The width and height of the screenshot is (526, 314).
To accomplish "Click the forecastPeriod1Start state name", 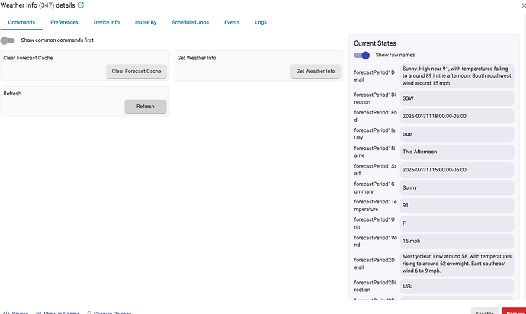I will [x=375, y=170].
